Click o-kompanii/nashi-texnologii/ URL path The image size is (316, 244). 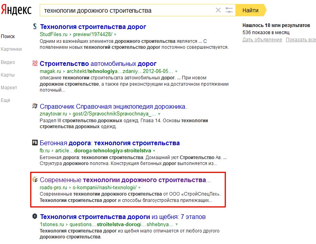(104, 188)
